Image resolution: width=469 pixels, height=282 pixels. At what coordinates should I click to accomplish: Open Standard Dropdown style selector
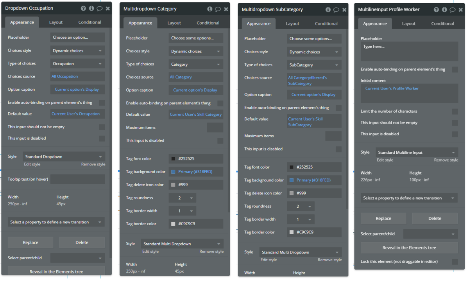click(64, 156)
